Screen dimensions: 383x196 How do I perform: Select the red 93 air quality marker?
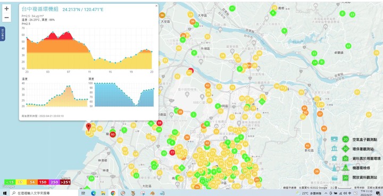[x=113, y=134]
